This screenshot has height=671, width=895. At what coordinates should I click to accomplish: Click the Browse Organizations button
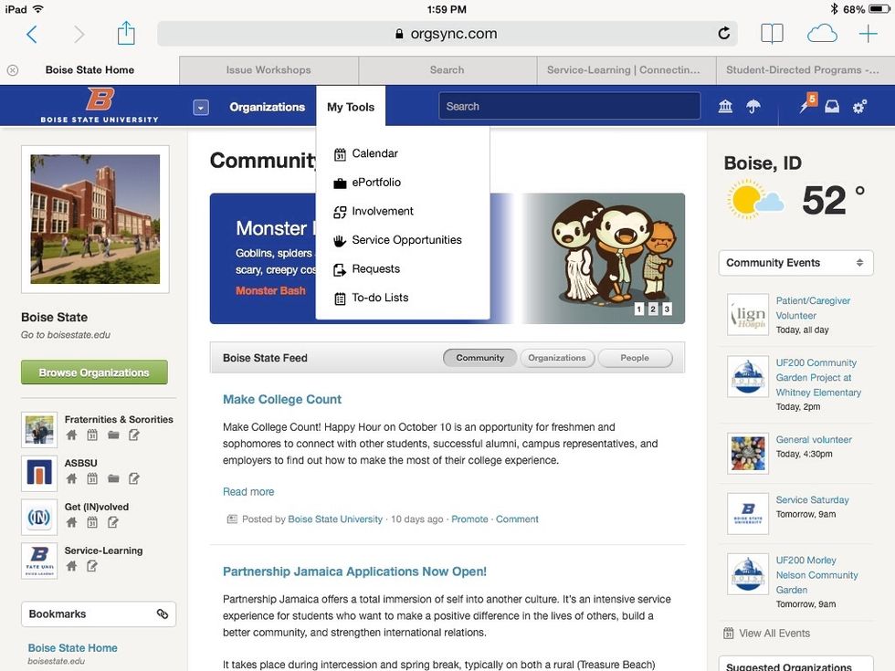point(95,372)
